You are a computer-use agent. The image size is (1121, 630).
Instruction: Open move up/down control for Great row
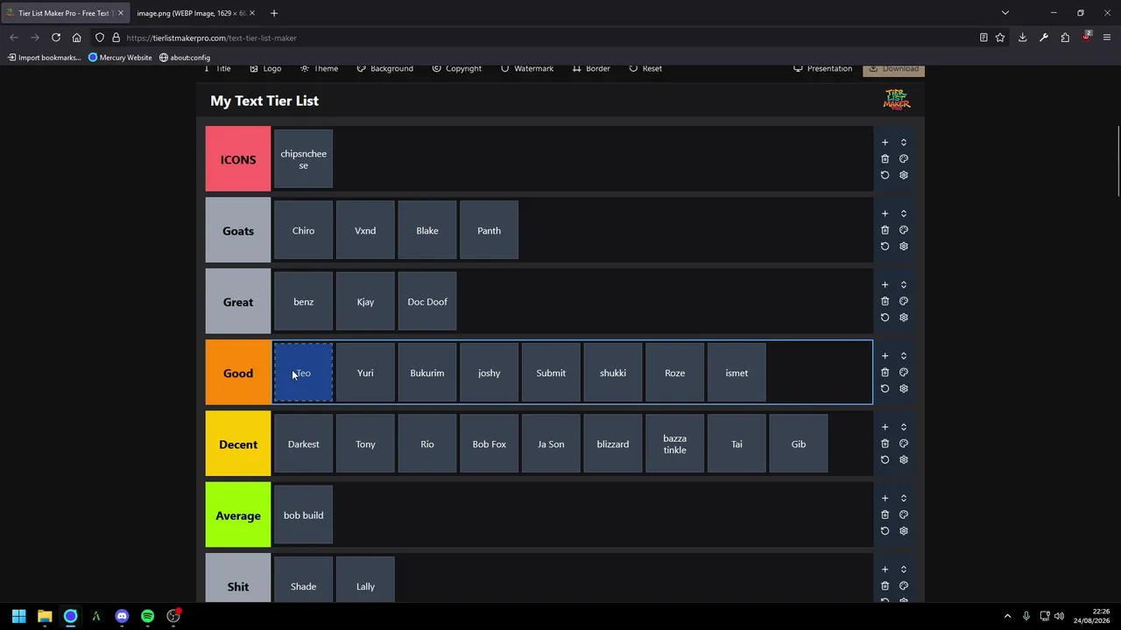904,284
